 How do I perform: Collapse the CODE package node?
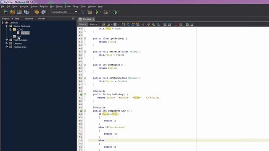[10, 29]
